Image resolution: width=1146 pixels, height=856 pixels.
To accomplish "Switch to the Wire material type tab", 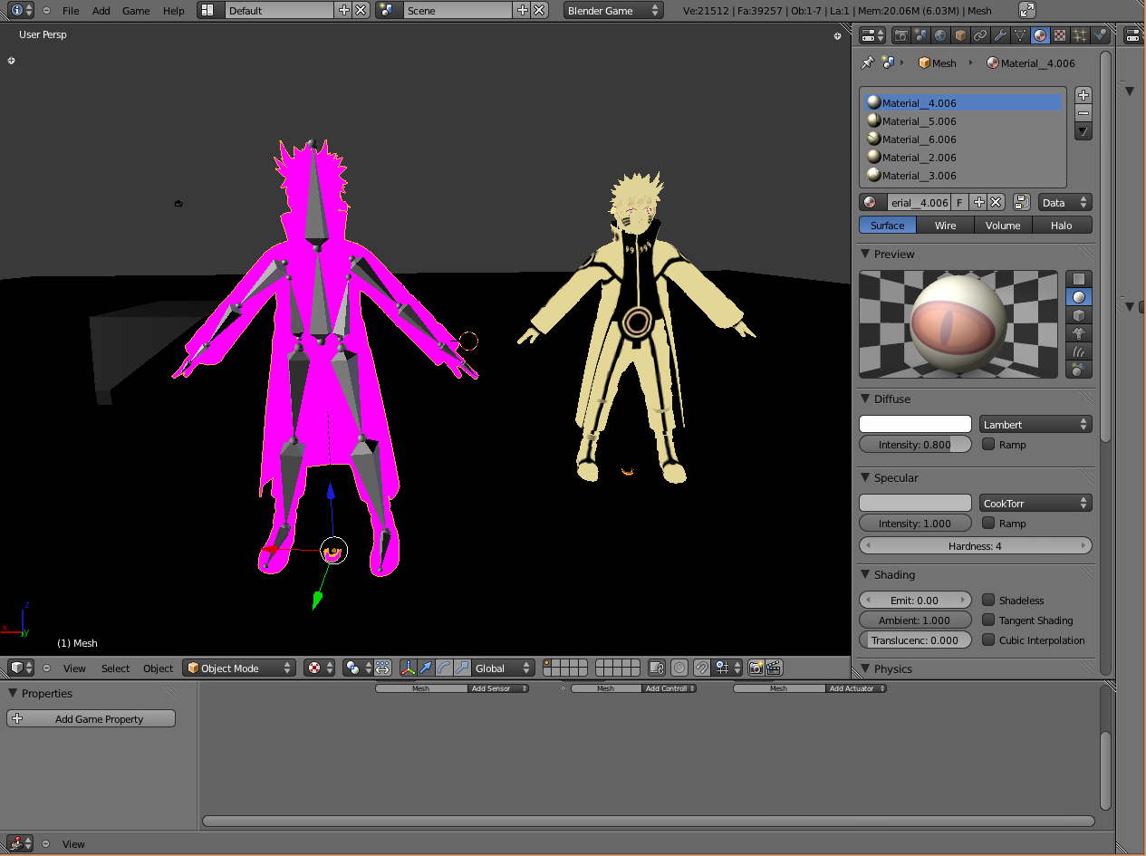I will pyautogui.click(x=945, y=226).
